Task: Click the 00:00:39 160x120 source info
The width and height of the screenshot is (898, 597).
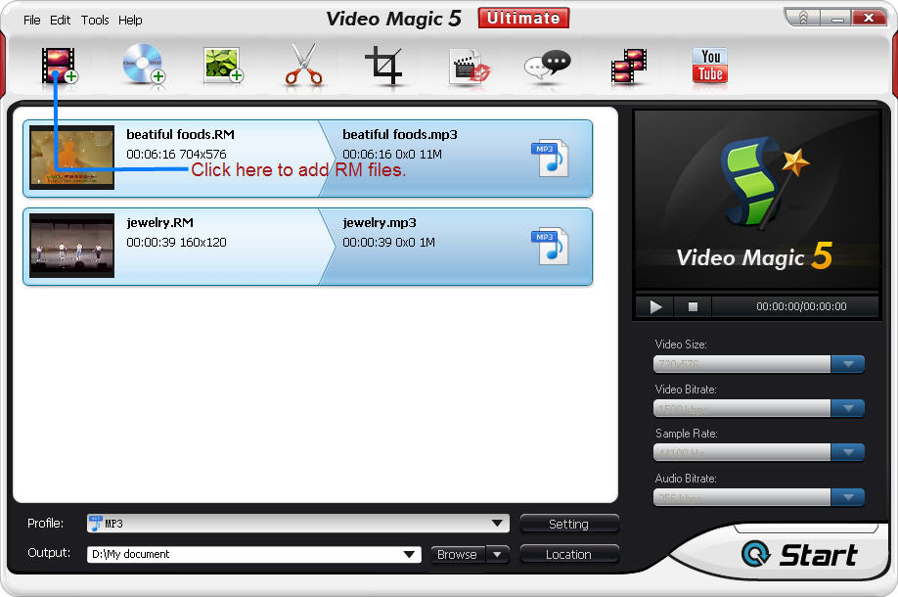Action: (176, 243)
